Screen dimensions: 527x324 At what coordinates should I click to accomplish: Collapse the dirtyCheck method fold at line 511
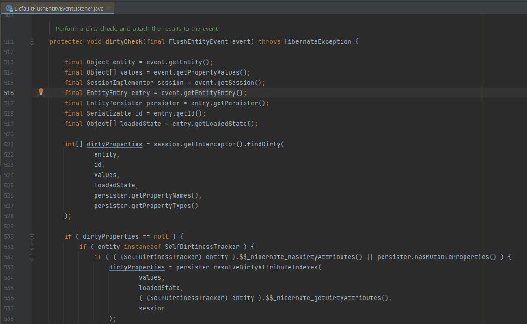click(32, 42)
